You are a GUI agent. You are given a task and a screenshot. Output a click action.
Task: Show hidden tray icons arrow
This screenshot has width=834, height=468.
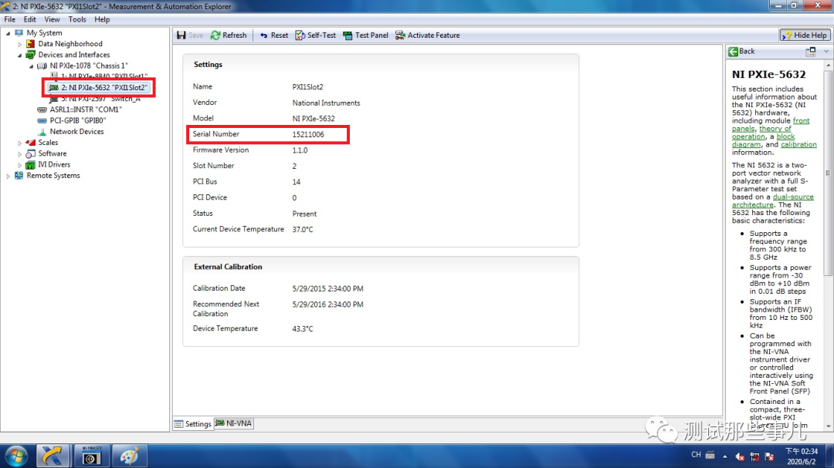pos(725,456)
